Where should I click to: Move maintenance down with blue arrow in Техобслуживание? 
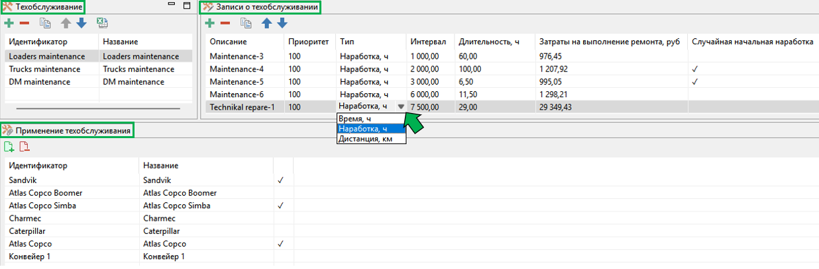[x=81, y=23]
